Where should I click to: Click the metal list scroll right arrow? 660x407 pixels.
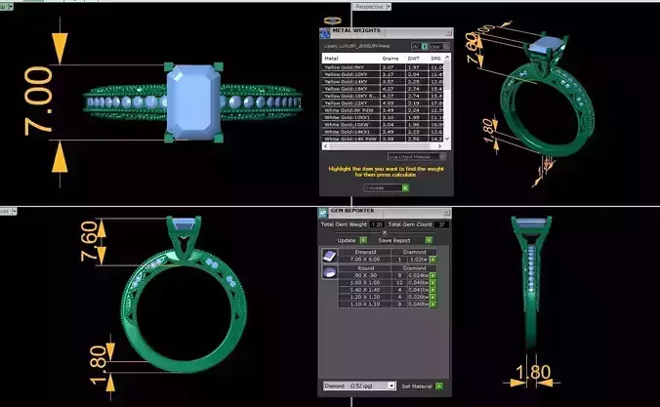439,146
